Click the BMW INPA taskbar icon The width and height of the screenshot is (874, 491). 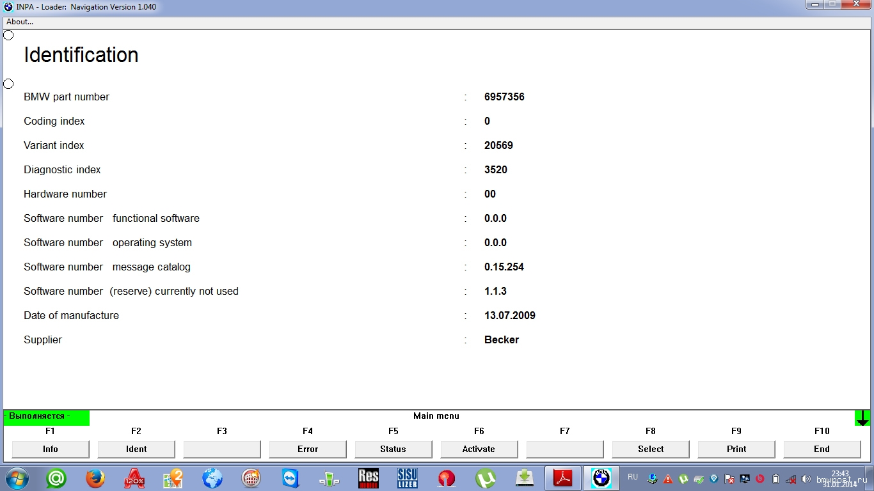pos(601,478)
